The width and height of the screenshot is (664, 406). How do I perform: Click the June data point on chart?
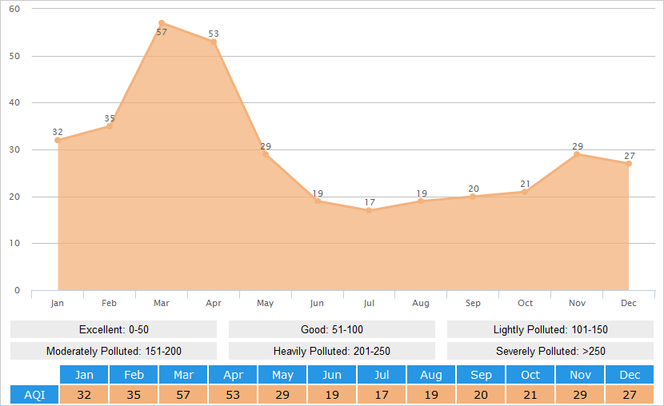[x=317, y=201]
